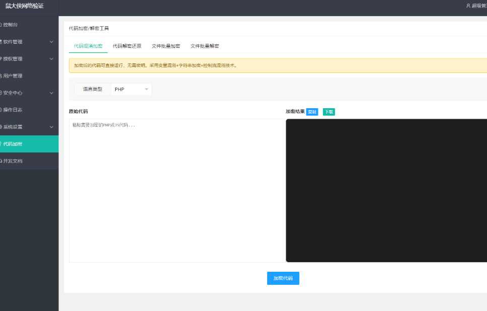Switch to the 文件批量加密 tab
This screenshot has width=487, height=311.
click(166, 46)
